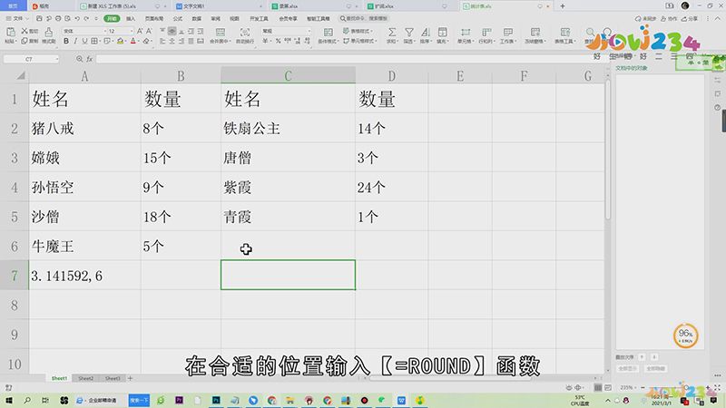Screen dimensions: 726x408
Task: Toggle horizontal center alignment
Action: (x=172, y=41)
